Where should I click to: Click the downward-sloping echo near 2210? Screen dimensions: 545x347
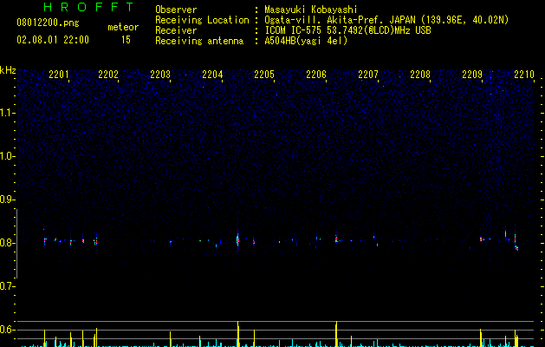[516, 247]
